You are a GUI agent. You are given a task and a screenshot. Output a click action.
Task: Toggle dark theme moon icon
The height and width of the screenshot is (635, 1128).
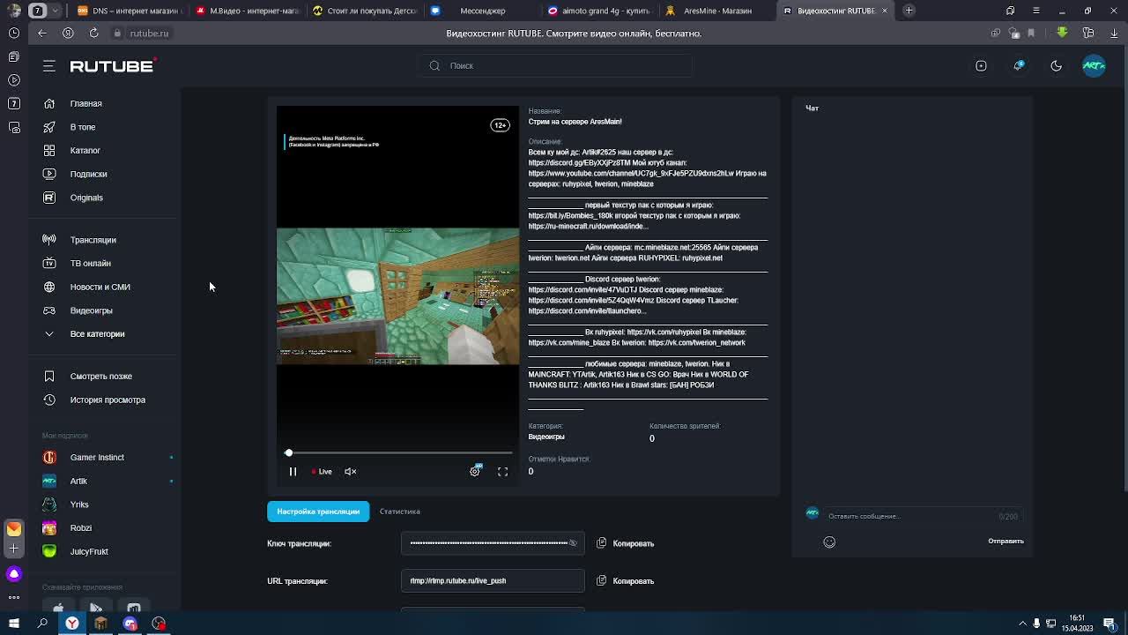(1056, 66)
